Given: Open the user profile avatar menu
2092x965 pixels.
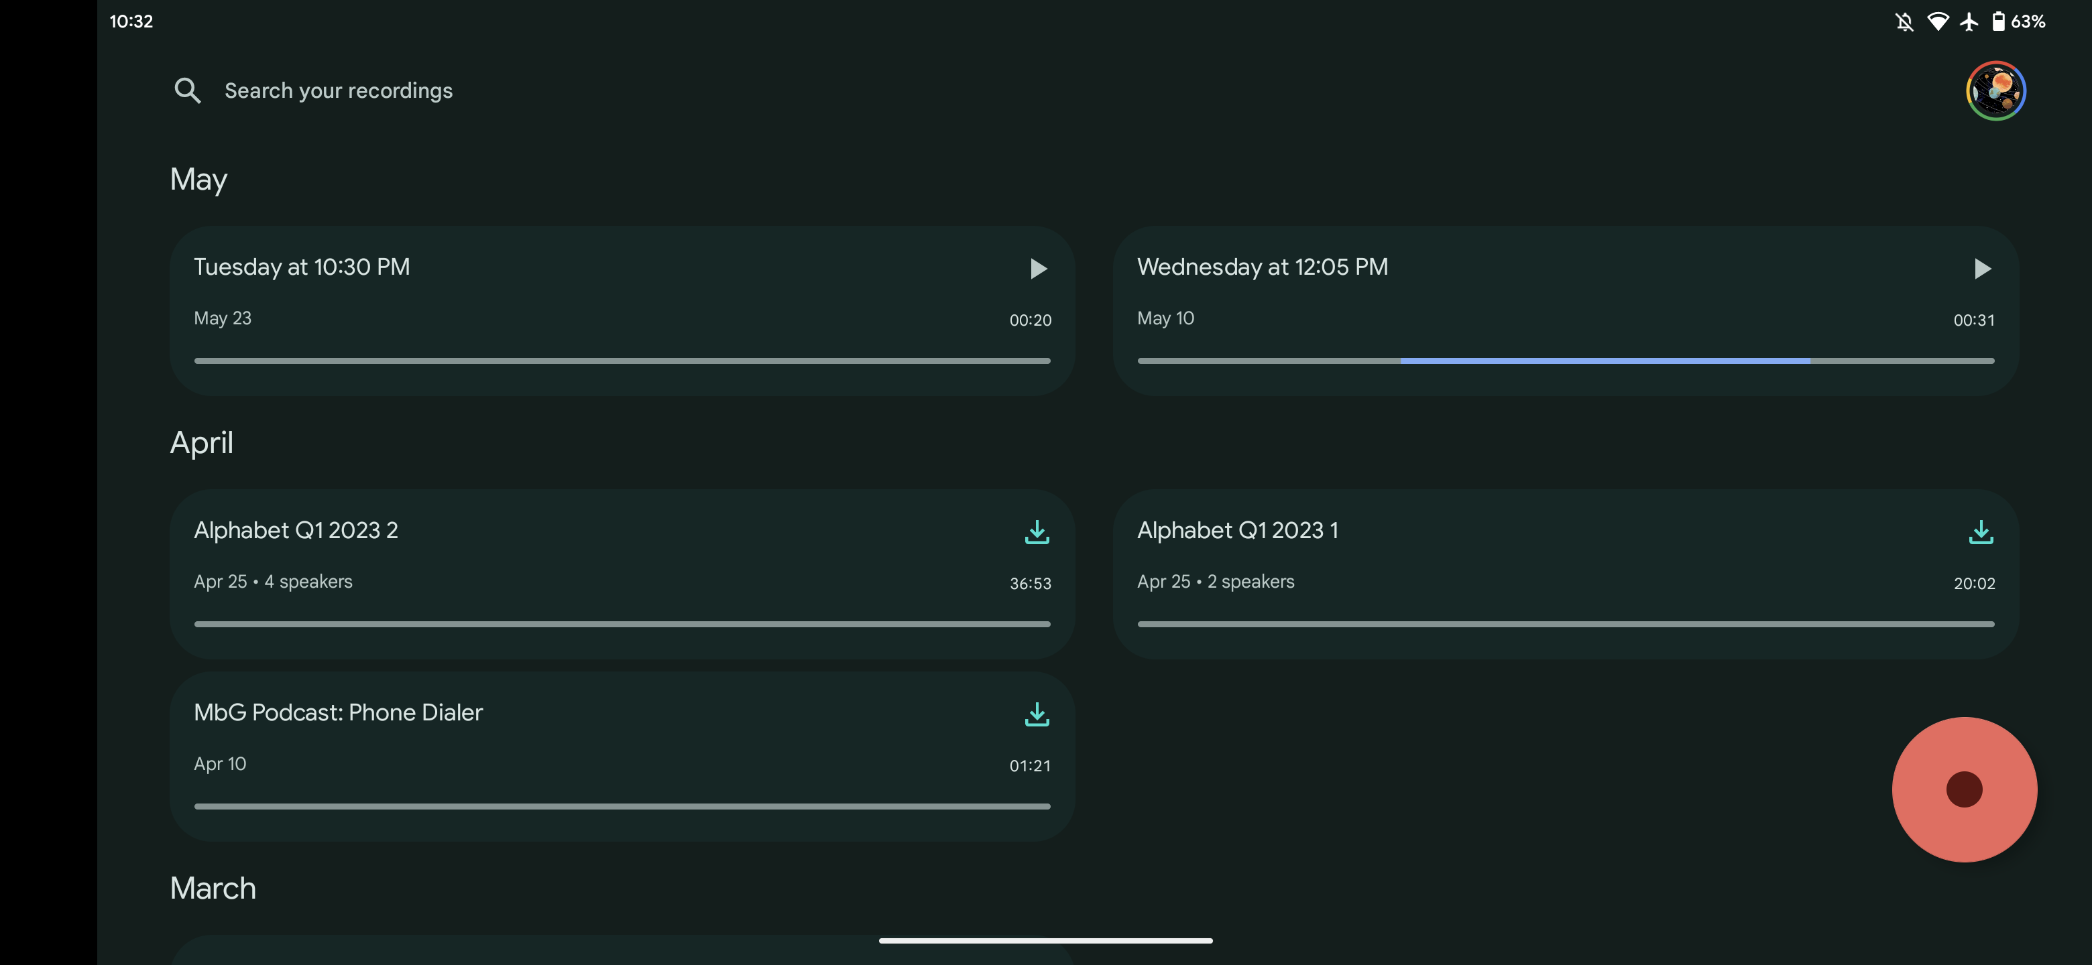Looking at the screenshot, I should 1997,89.
